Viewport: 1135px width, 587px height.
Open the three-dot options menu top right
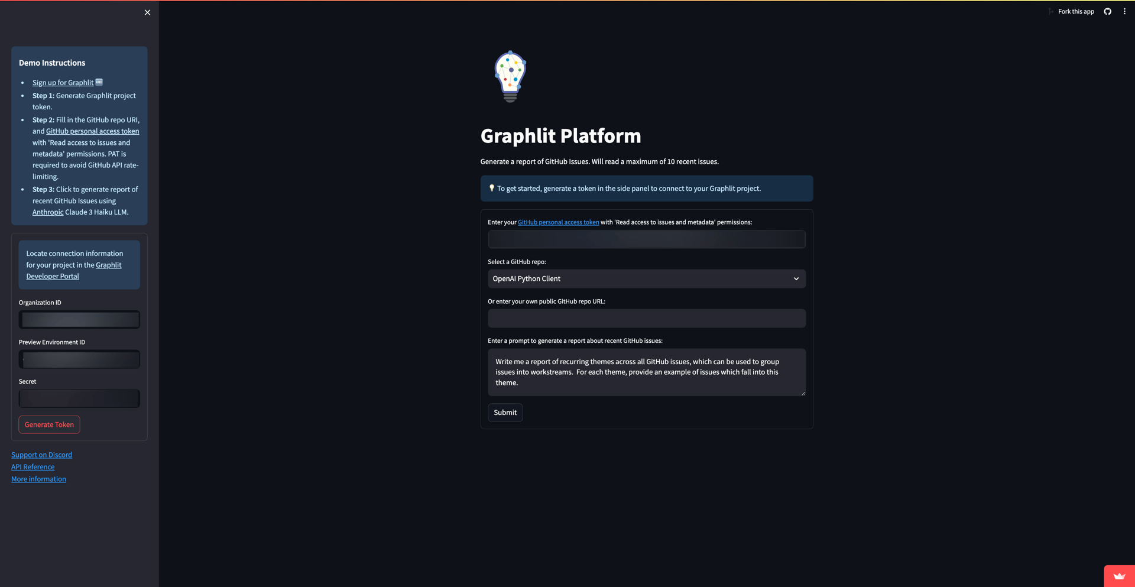[x=1125, y=11]
